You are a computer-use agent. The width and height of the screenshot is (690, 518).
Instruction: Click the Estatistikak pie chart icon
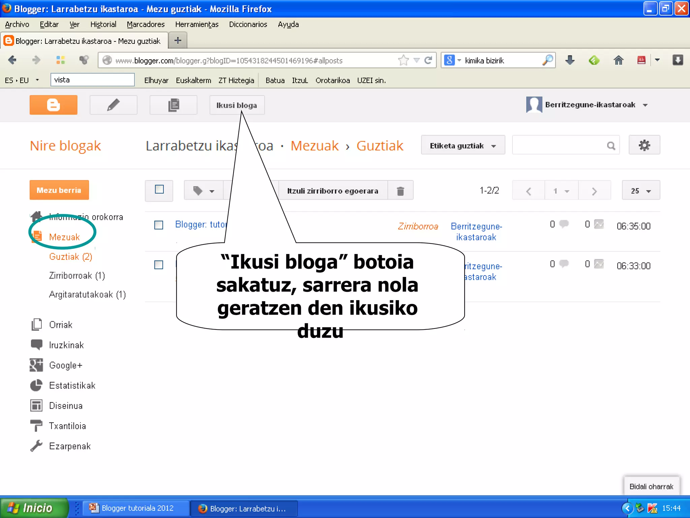(36, 385)
